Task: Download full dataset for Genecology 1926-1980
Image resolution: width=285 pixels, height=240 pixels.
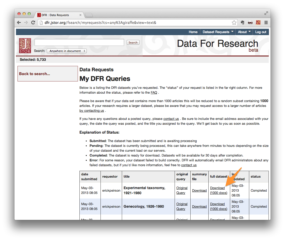Action: 219,206
